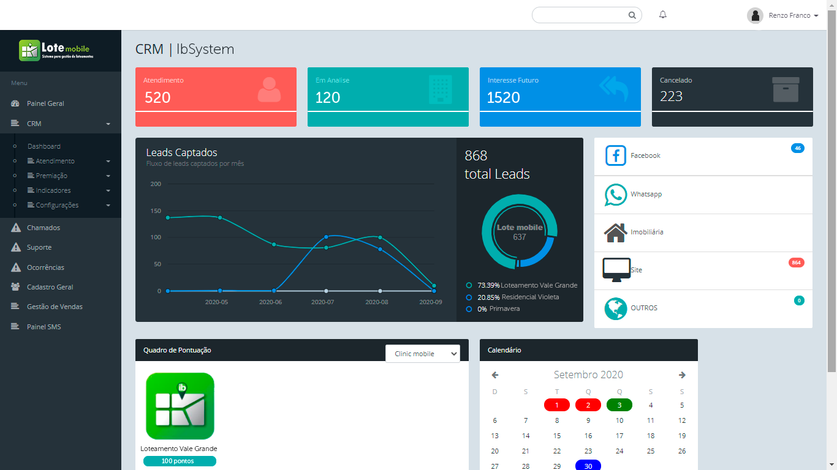Open the Clinic mobile dropdown

(422, 354)
